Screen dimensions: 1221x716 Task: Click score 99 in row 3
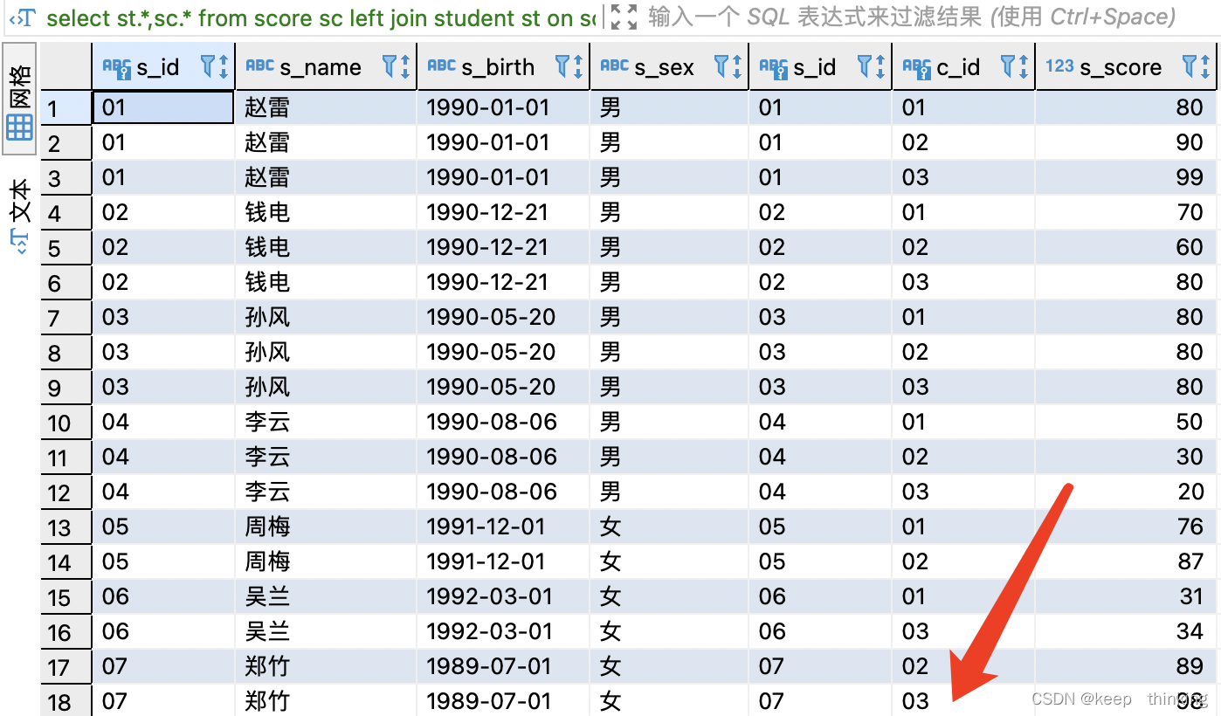click(x=1127, y=177)
